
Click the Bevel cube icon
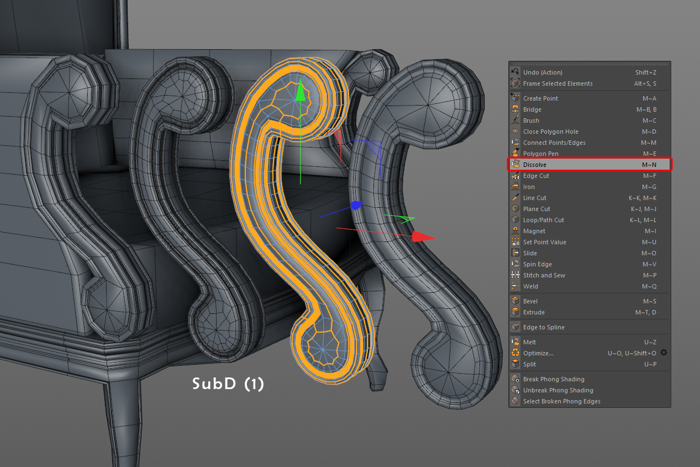(x=515, y=301)
